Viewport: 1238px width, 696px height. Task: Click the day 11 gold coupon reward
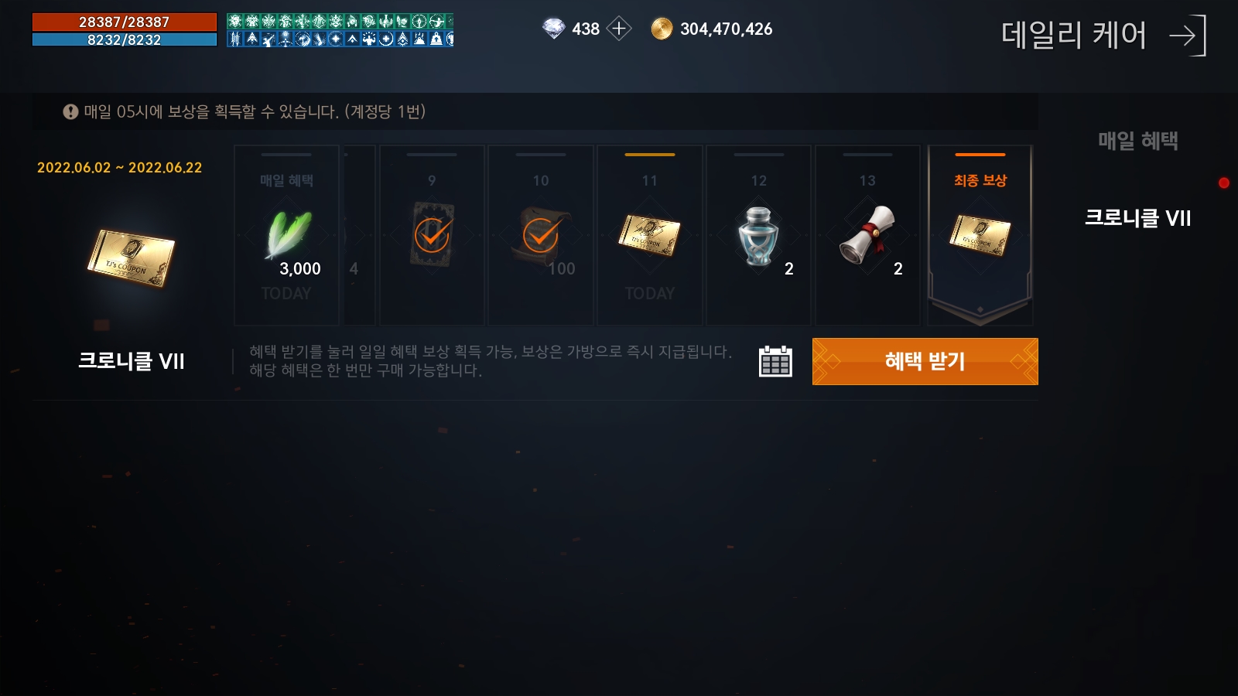coord(649,235)
